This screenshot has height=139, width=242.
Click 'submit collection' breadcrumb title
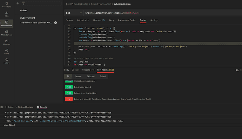tap(122, 4)
